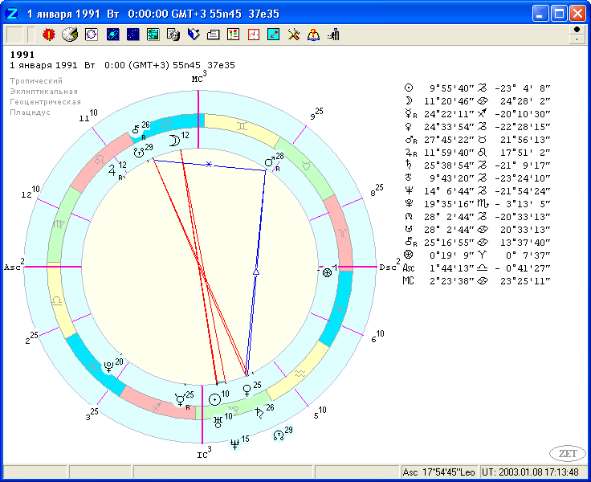Open the interpretation text icon with face
Screen dimensions: 591x482
pos(173,35)
